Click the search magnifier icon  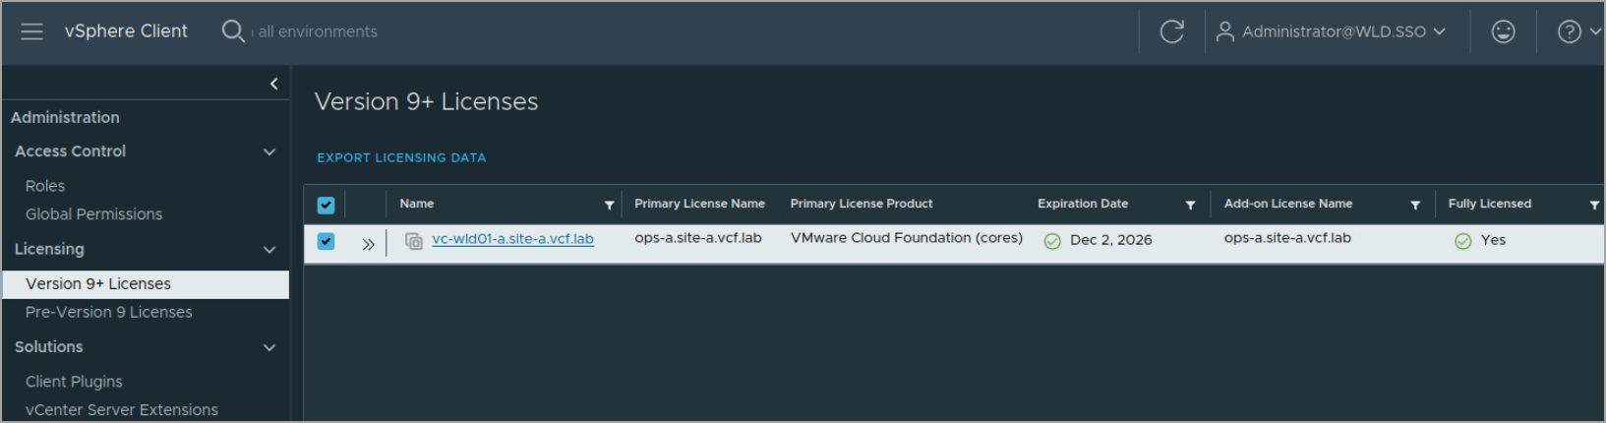[232, 31]
